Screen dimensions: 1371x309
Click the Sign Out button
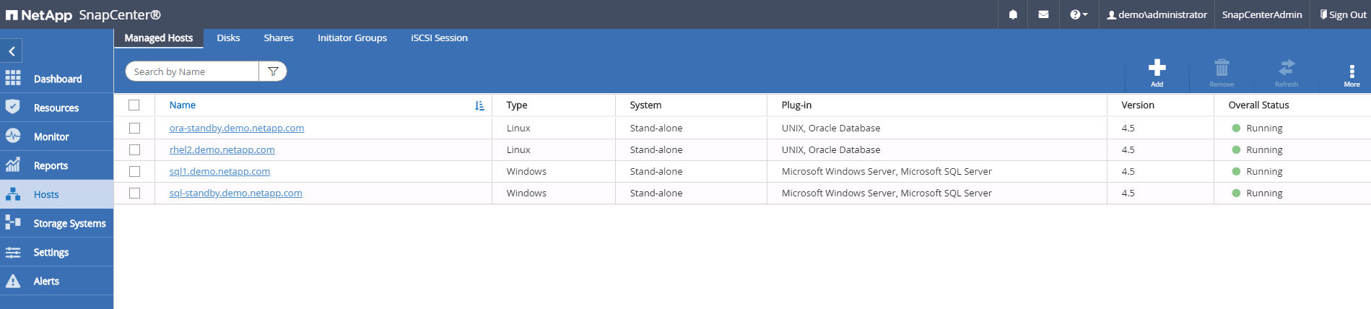tap(1342, 14)
